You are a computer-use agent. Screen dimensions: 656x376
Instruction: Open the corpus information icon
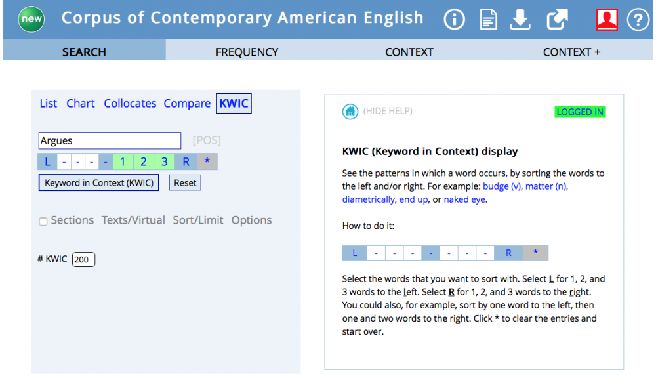click(454, 19)
